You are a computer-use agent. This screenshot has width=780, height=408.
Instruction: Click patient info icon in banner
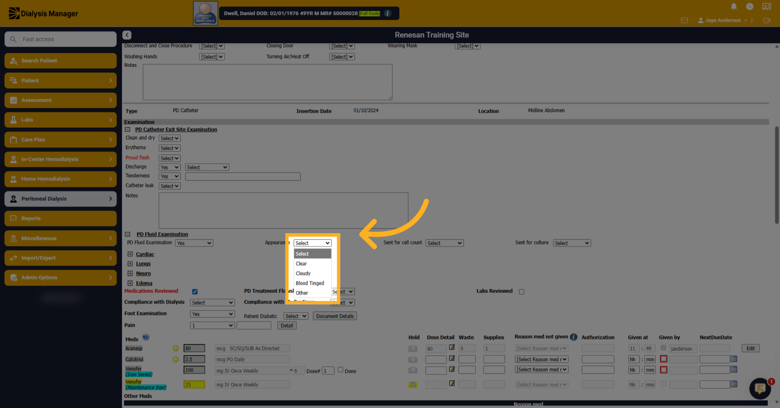click(x=387, y=13)
